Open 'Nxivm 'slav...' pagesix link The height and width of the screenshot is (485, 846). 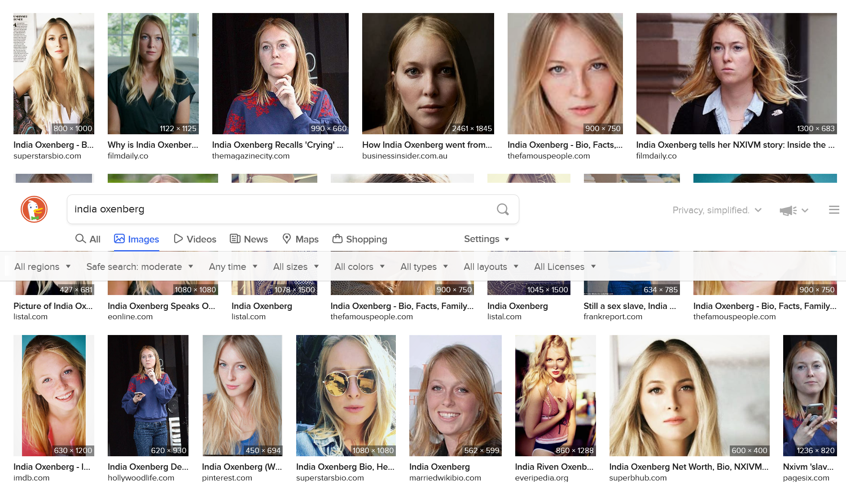pos(808,467)
